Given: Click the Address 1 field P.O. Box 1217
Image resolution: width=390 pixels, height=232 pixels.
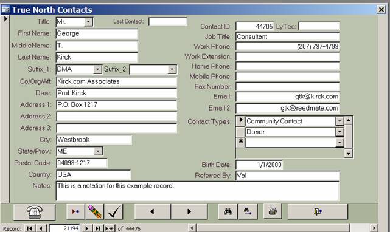Looking at the screenshot, I should click(x=116, y=105).
